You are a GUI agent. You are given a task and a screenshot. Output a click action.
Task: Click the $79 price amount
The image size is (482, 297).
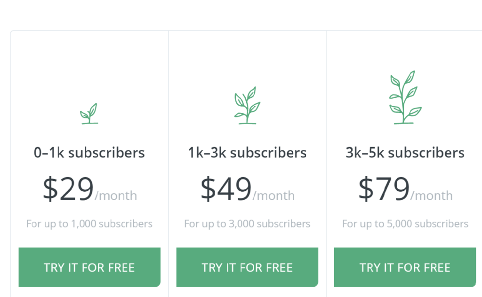[384, 188]
